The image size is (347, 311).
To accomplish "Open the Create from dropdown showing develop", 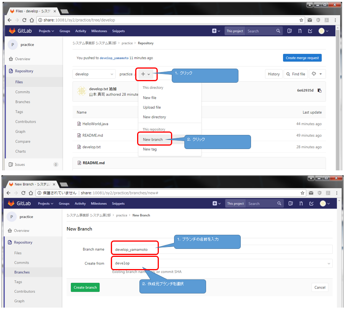I will pyautogui.click(x=222, y=263).
